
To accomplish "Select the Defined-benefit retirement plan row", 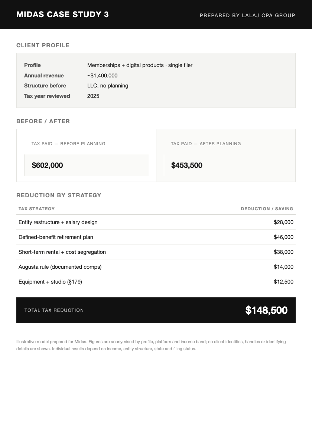I will coord(156,237).
